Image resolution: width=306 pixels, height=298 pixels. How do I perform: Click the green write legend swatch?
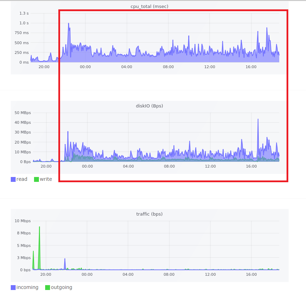point(36,179)
